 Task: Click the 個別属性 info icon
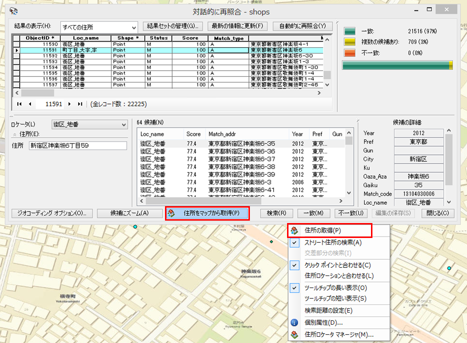(294, 323)
